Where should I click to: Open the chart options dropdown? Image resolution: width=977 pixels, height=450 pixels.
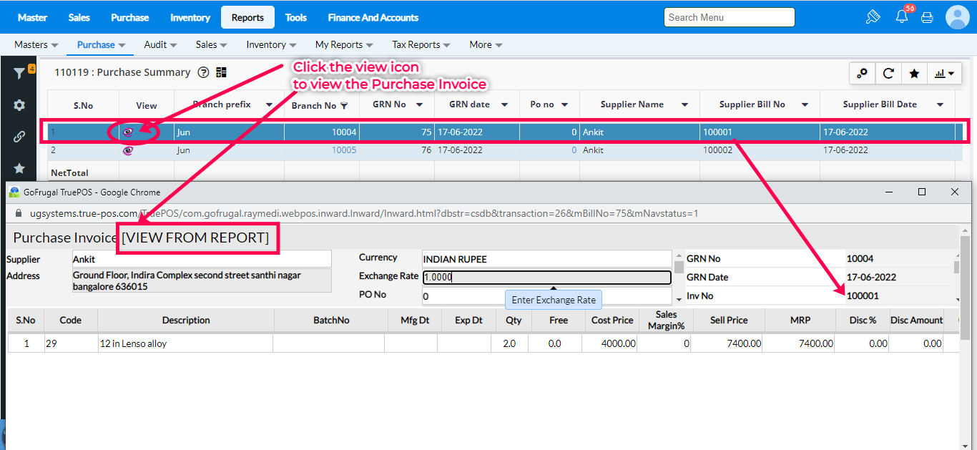[944, 73]
